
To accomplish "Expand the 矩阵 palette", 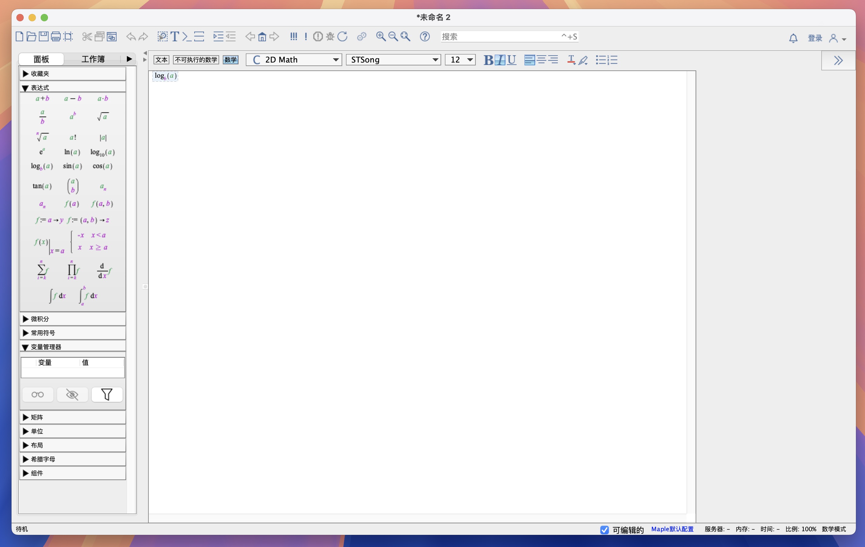I will pyautogui.click(x=73, y=417).
